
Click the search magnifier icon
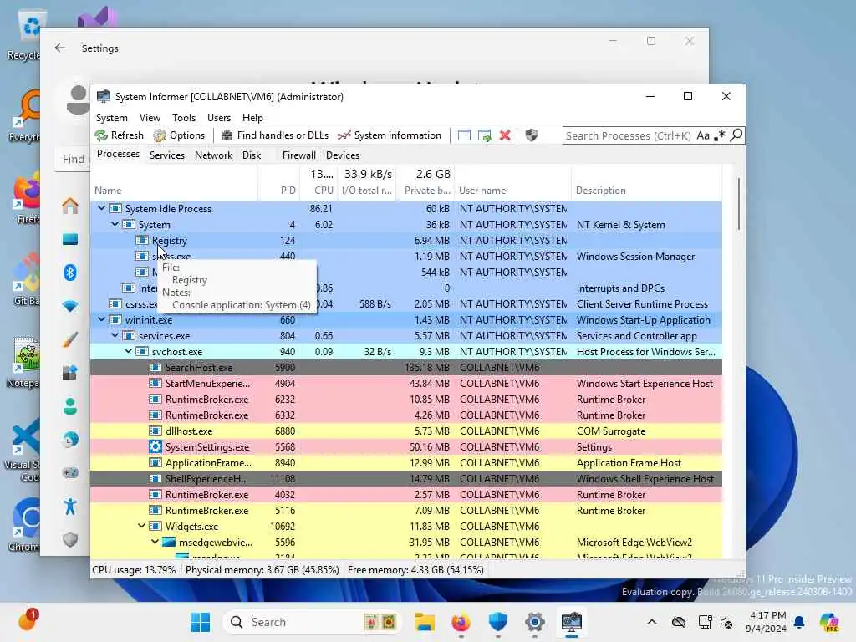pos(736,135)
